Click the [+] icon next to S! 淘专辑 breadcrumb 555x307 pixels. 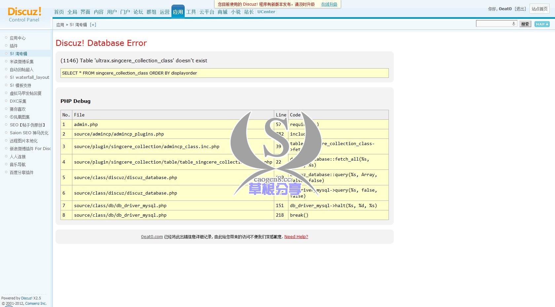(x=93, y=24)
